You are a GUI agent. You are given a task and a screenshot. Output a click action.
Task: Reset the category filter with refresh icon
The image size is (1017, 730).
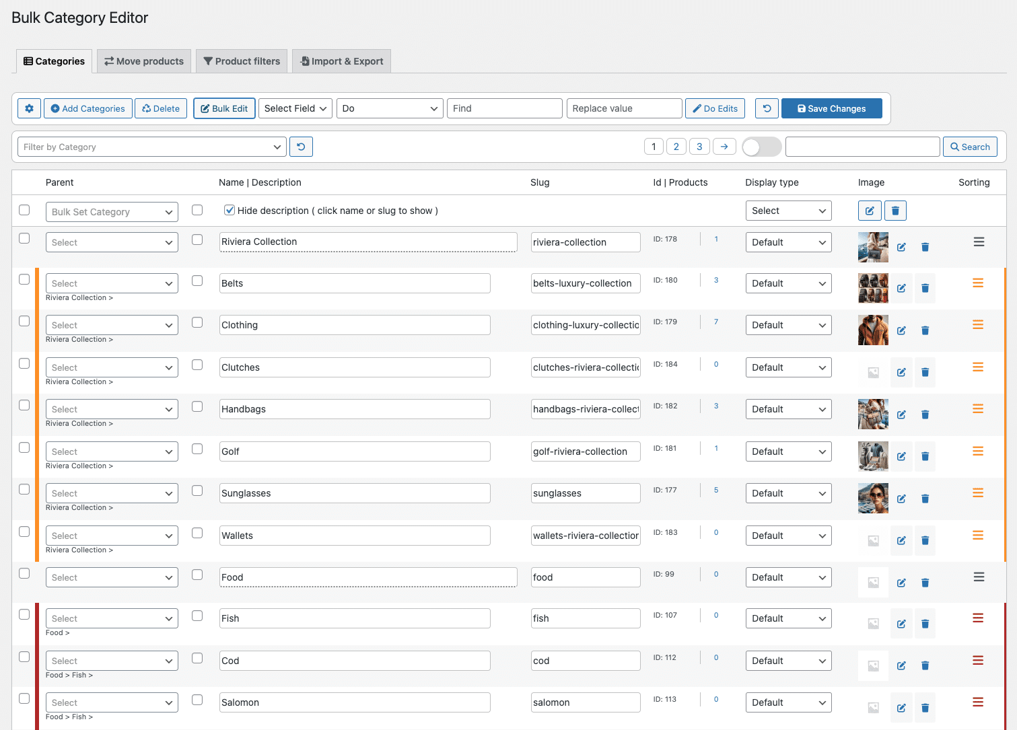pyautogui.click(x=301, y=147)
